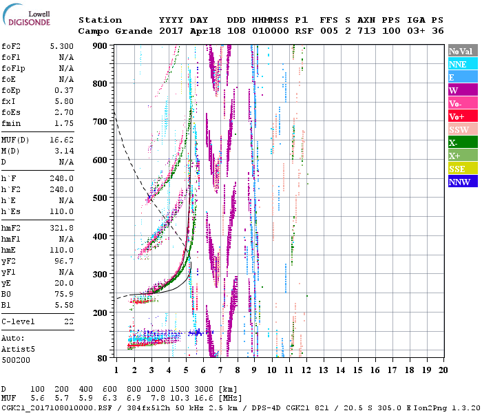Select the NNE cyan legend swatch
482x413 pixels.
pyautogui.click(x=463, y=64)
